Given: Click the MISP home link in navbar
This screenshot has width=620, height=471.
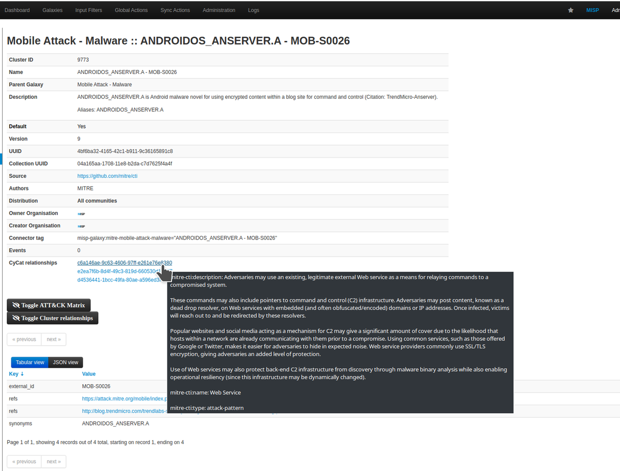Looking at the screenshot, I should pos(593,10).
